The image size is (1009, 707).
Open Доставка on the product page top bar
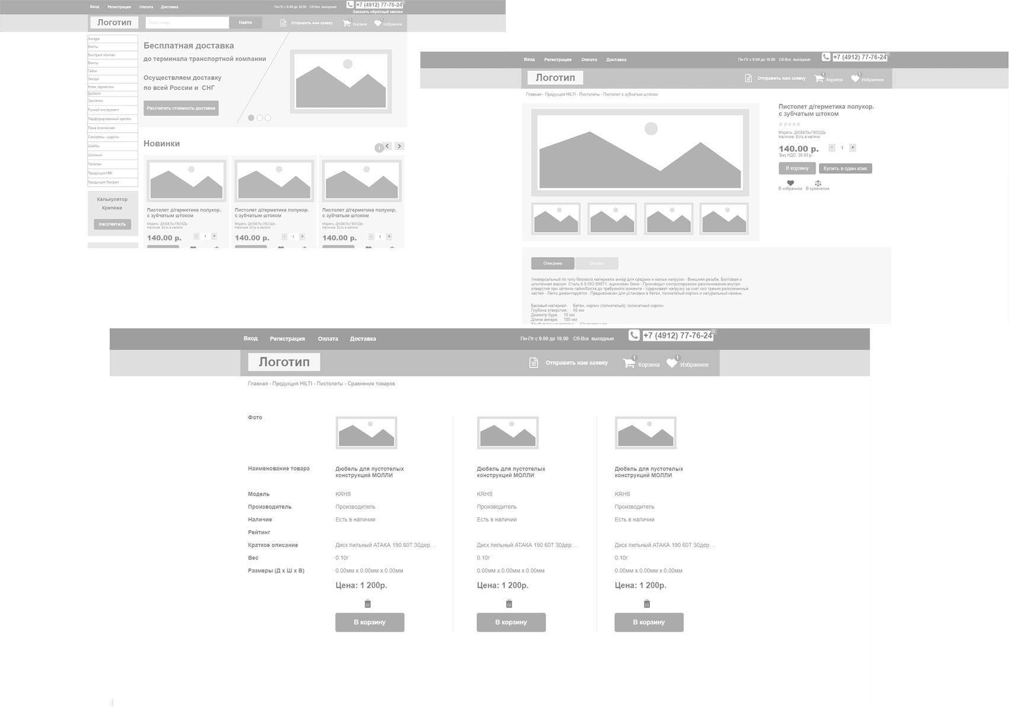(616, 59)
